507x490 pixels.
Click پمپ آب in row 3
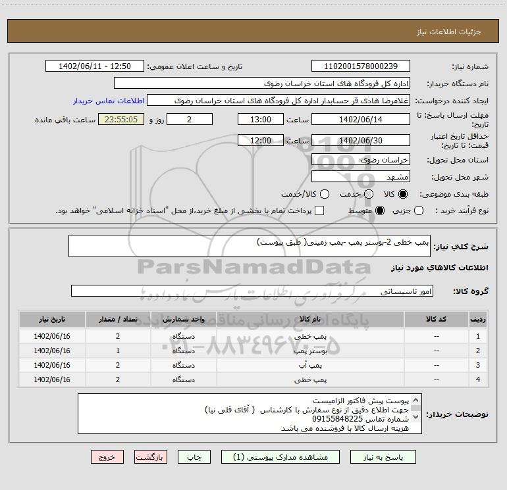310,365
